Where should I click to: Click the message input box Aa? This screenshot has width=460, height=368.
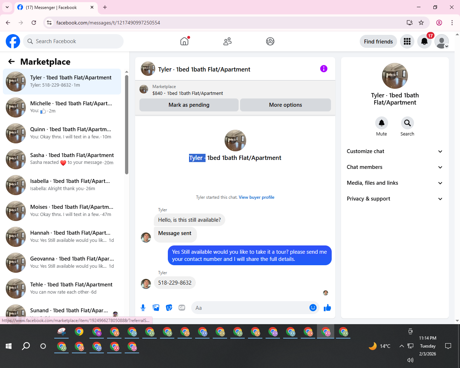coord(250,308)
